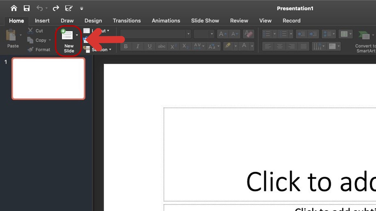Click the Home icon in the title bar
This screenshot has width=376, height=211.
14,8
